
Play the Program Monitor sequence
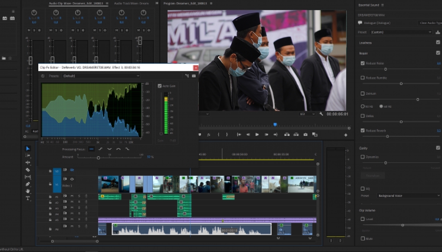click(x=257, y=135)
